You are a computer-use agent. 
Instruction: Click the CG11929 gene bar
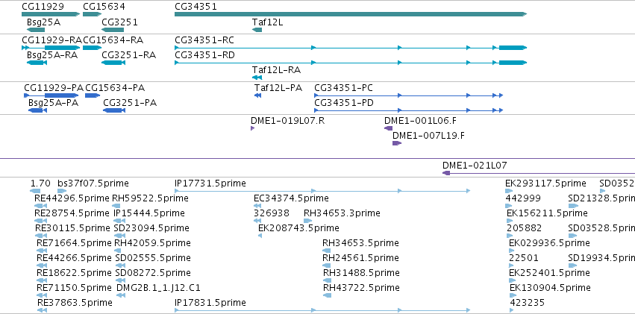tap(51, 14)
